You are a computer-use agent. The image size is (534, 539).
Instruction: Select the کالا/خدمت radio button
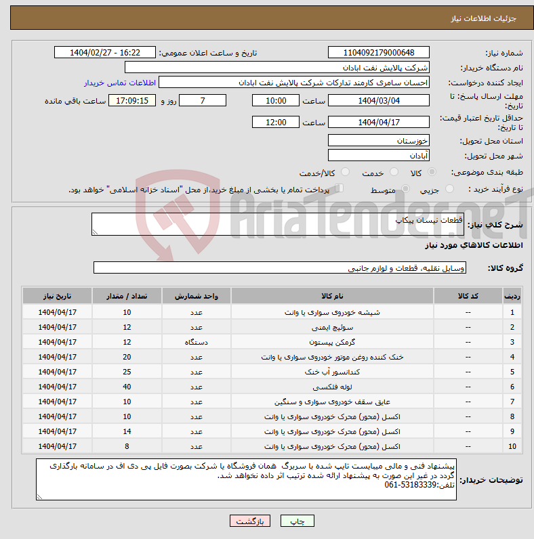(x=345, y=172)
